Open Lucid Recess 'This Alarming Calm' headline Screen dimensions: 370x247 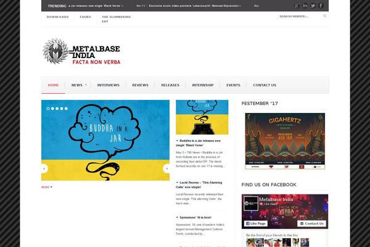click(199, 185)
